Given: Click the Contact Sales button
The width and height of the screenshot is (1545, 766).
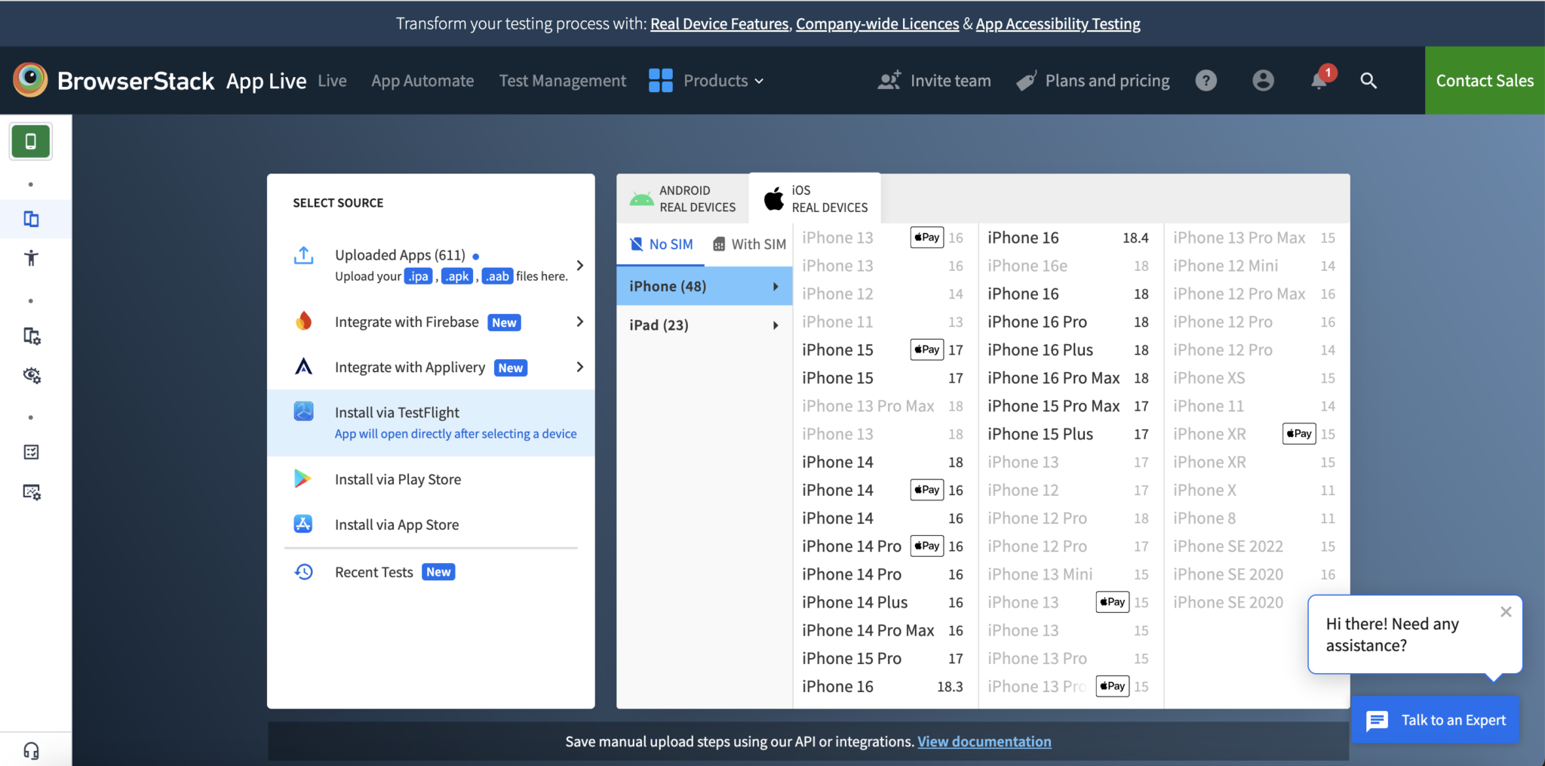Looking at the screenshot, I should pyautogui.click(x=1484, y=80).
